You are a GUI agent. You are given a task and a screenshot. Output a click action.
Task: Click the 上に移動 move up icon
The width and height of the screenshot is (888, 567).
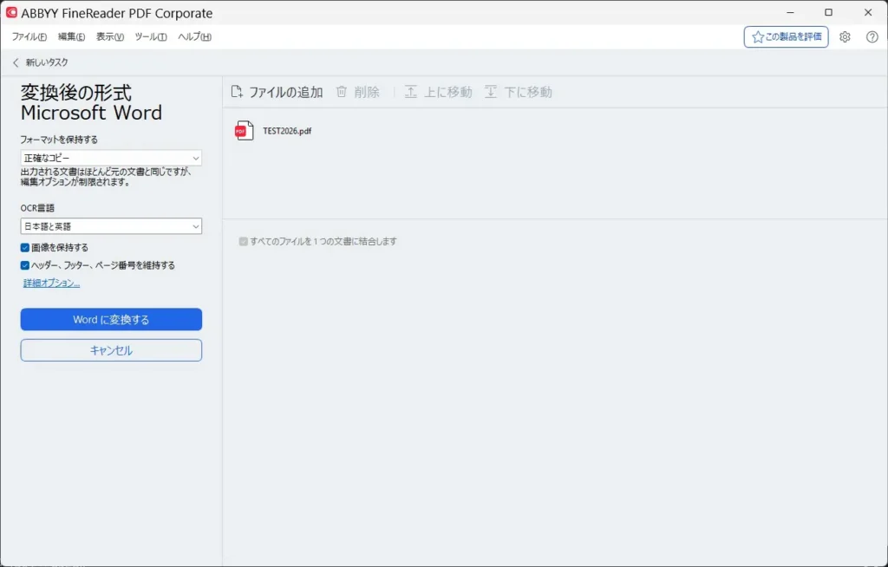[x=410, y=92]
